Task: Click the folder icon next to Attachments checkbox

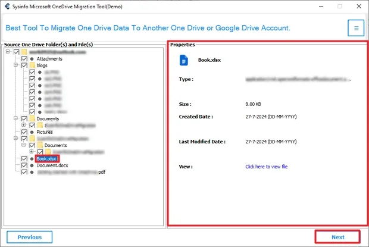Action: click(31, 59)
